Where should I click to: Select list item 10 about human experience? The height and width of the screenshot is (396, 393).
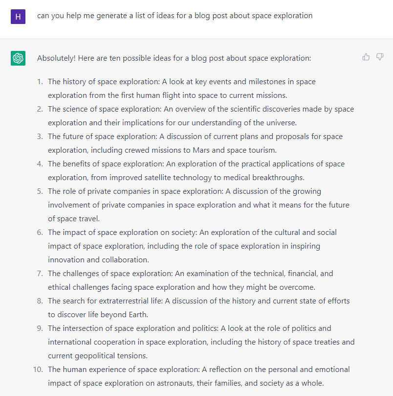199,376
